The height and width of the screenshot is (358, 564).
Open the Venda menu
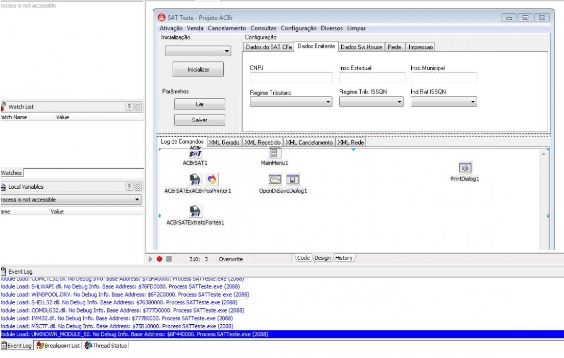click(x=195, y=28)
